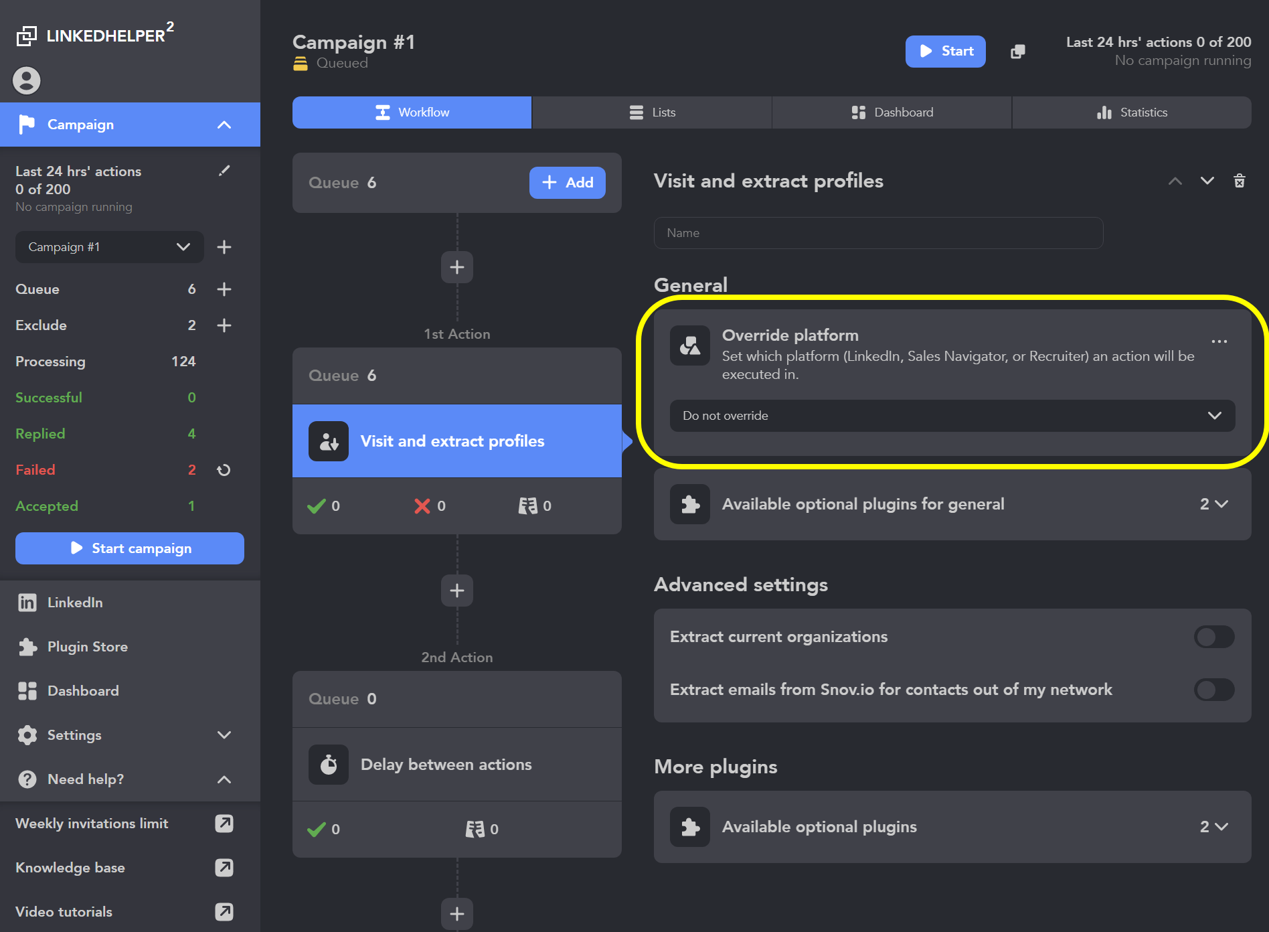Toggle Extract emails from Snov.io option
The height and width of the screenshot is (932, 1269).
(x=1214, y=690)
